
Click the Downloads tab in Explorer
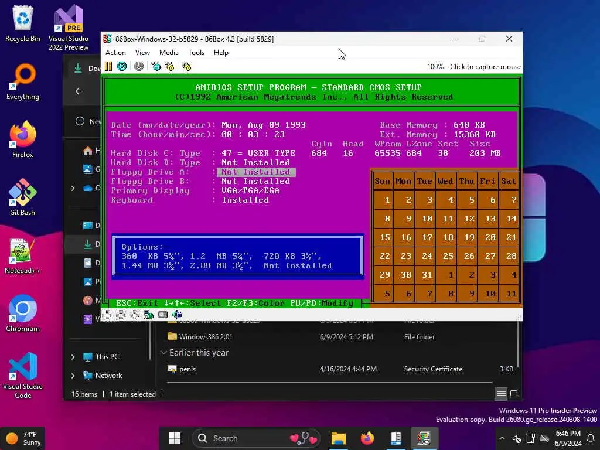(x=86, y=68)
